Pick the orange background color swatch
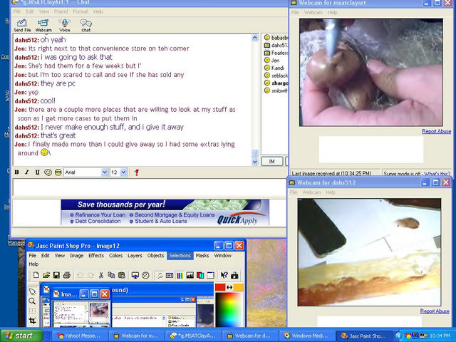This screenshot has height=342, width=456. pos(239,287)
